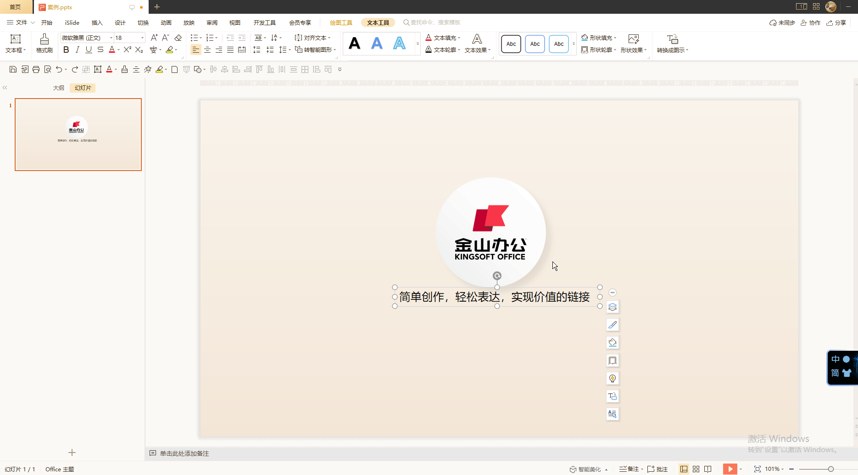The height and width of the screenshot is (475, 858).
Task: Apply the black A text style preset
Action: [x=354, y=44]
